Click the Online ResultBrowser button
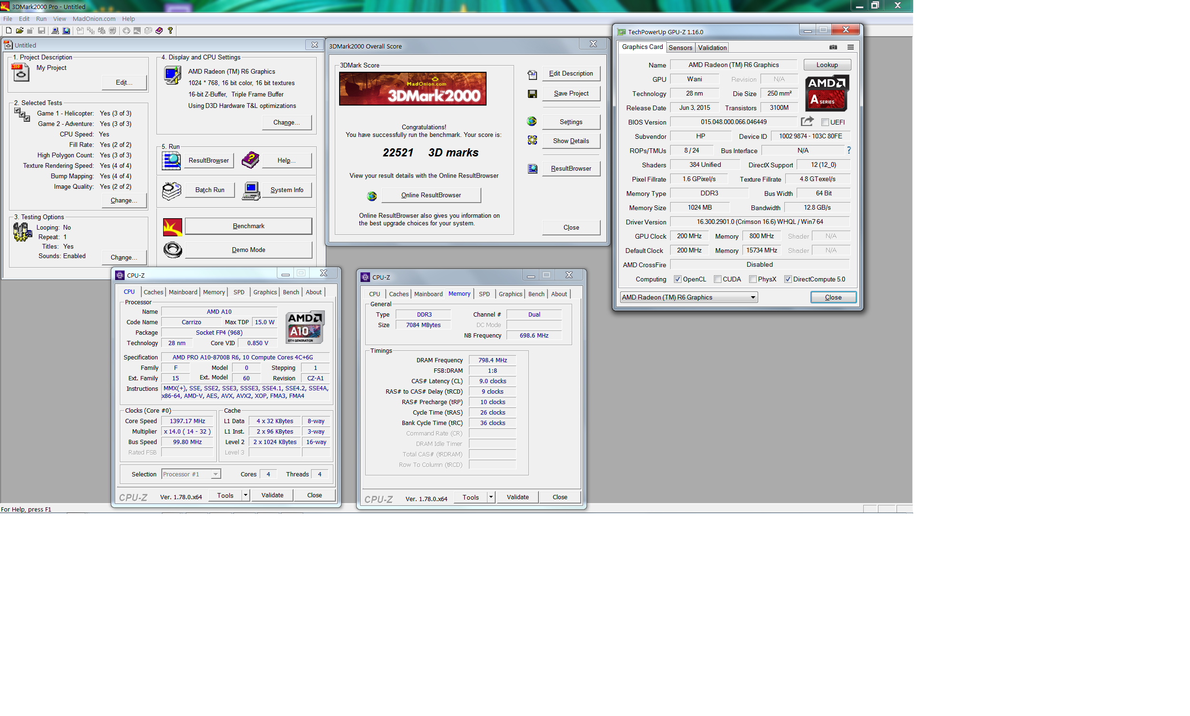This screenshot has width=1190, height=716. 431,195
